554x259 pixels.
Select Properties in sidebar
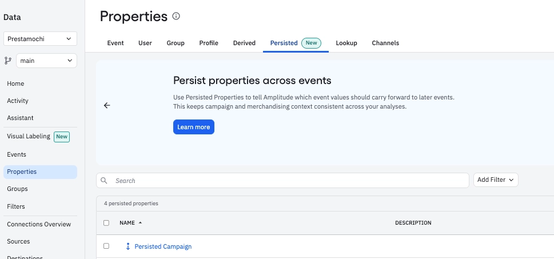tap(40, 172)
